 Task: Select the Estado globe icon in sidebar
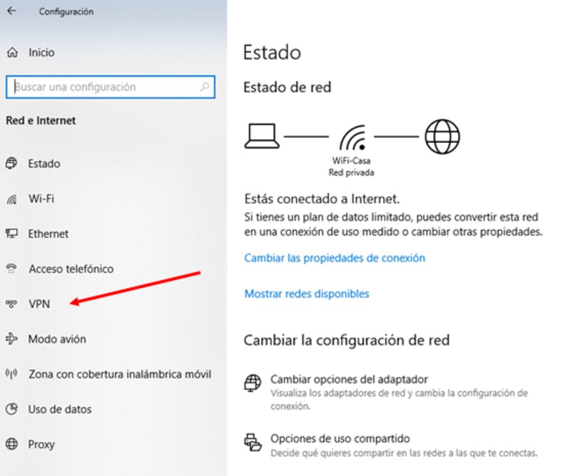(12, 163)
